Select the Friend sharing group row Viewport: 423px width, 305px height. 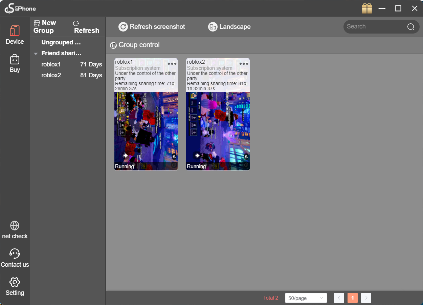click(68, 53)
